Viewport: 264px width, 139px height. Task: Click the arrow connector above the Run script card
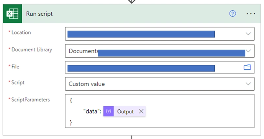coord(132,2)
